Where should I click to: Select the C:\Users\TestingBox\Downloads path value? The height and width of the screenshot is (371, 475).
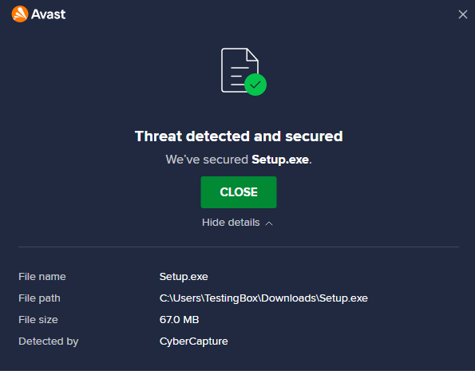click(x=263, y=298)
